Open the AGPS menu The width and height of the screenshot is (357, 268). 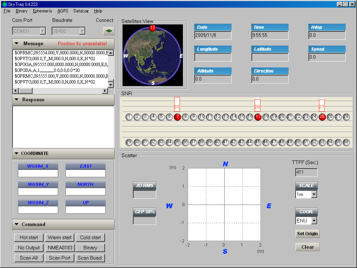coord(63,11)
